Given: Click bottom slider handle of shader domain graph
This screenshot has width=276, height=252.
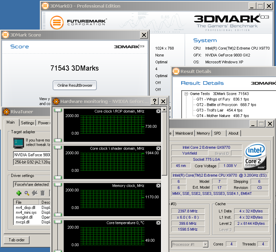Looking at the screenshot, I should tap(58, 178).
